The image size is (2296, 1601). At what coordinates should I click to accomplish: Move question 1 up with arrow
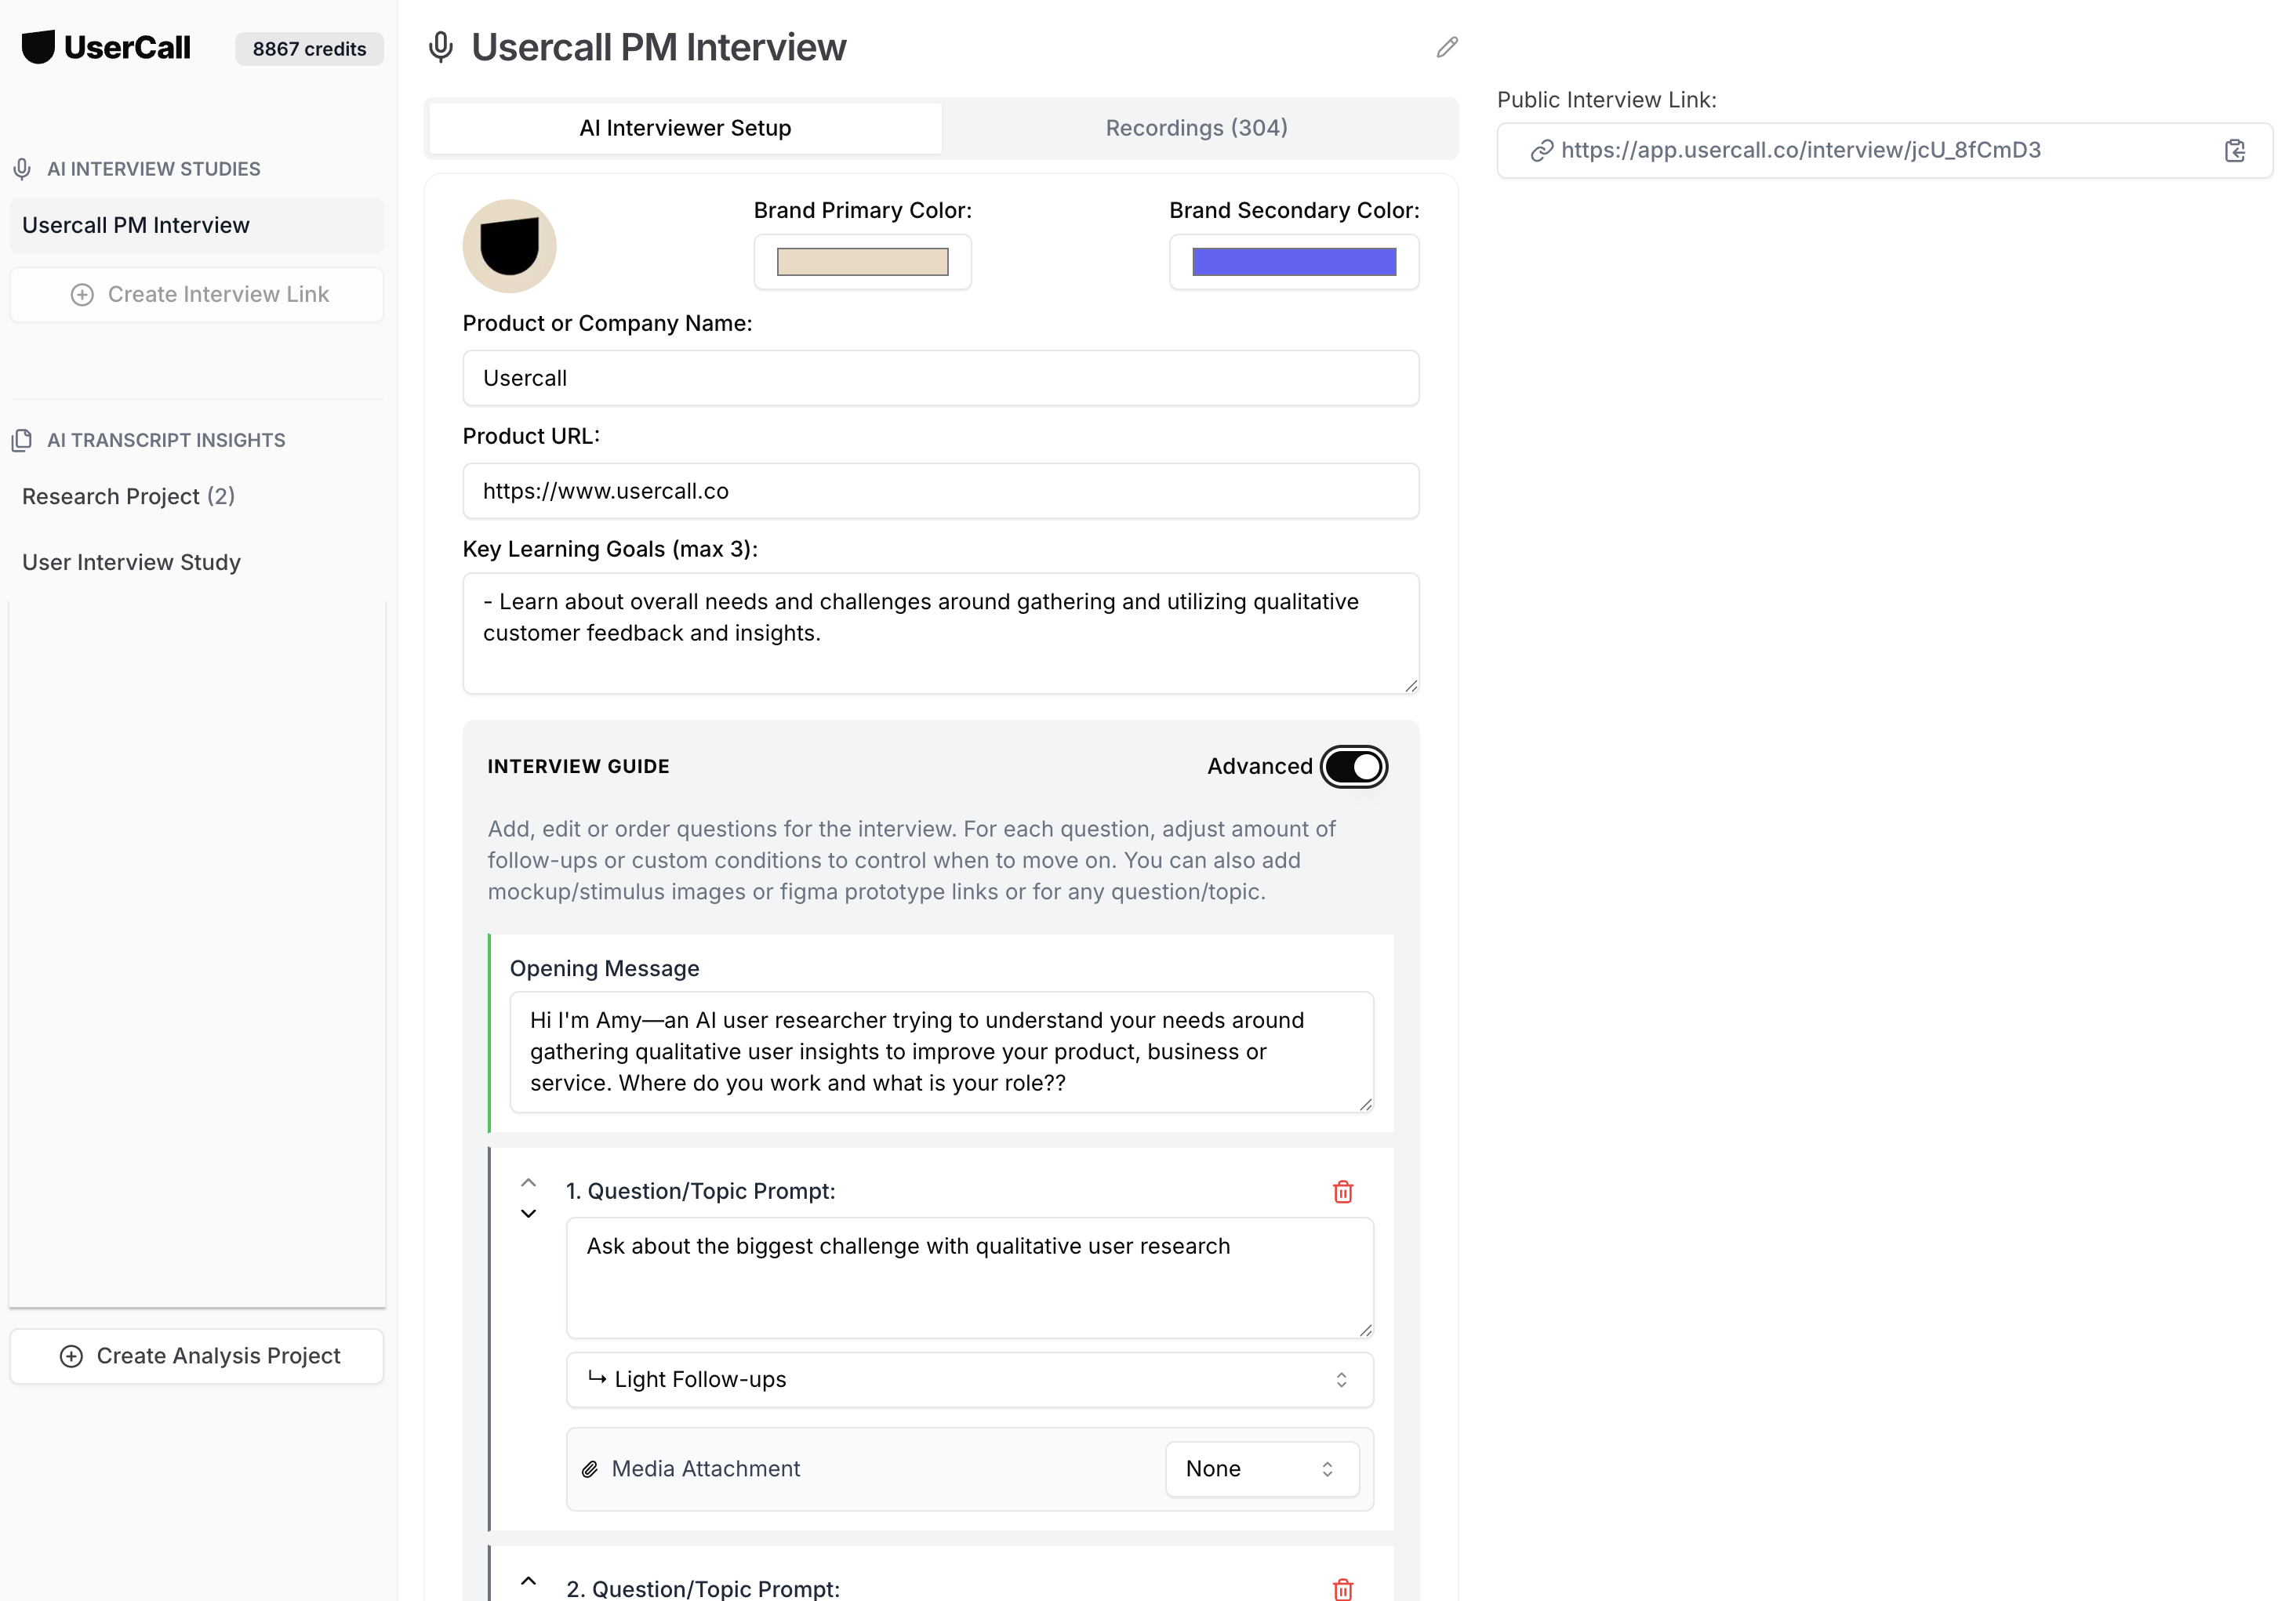pos(528,1182)
